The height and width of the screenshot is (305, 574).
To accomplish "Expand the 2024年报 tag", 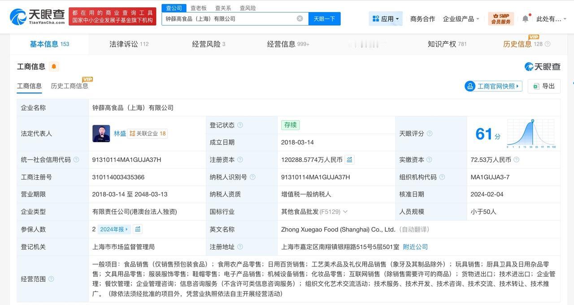I will [x=114, y=229].
